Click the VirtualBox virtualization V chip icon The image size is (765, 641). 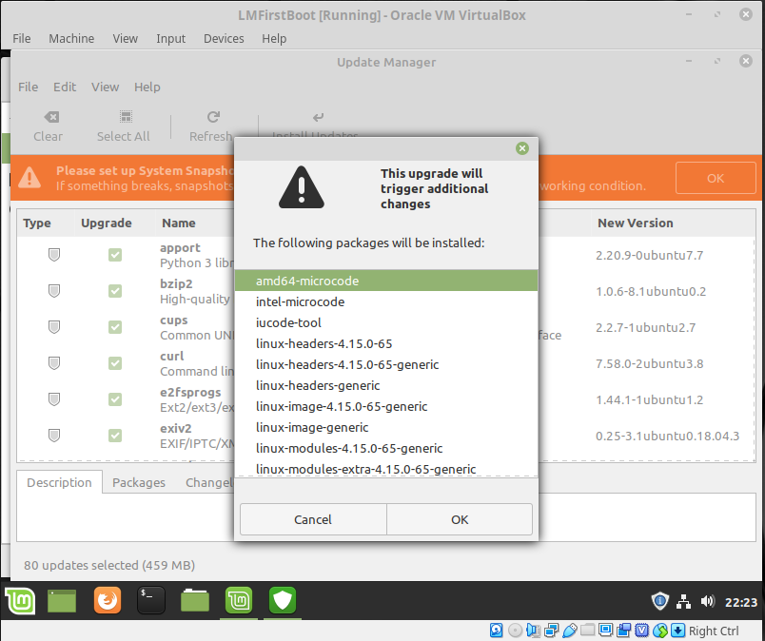[x=641, y=631]
